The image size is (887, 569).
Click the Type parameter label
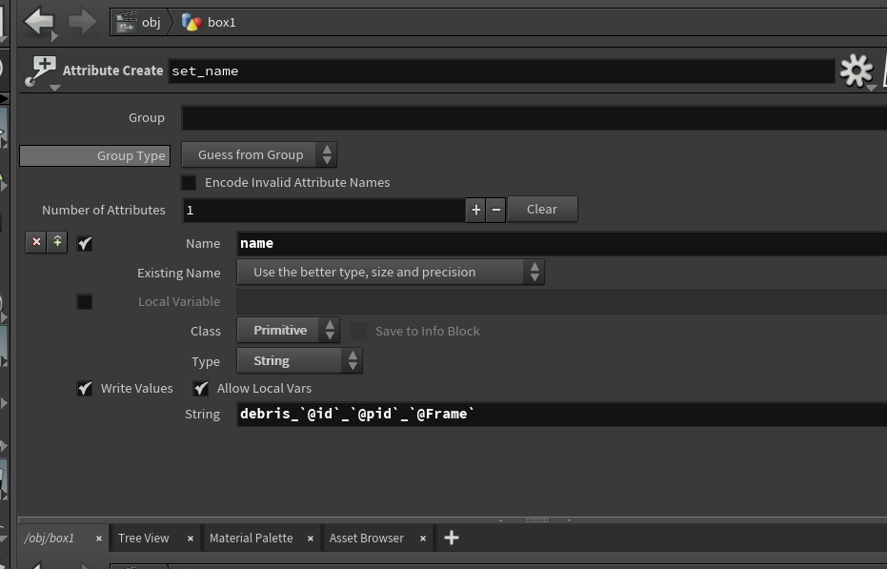[206, 361]
